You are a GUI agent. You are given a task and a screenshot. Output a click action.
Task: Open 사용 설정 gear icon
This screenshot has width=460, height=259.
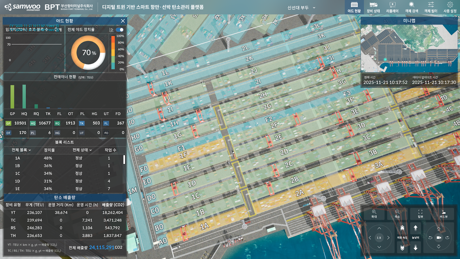(x=450, y=7)
